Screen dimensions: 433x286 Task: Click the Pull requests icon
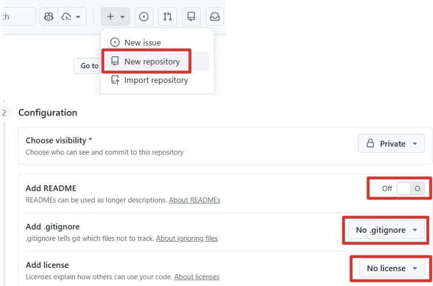point(168,15)
